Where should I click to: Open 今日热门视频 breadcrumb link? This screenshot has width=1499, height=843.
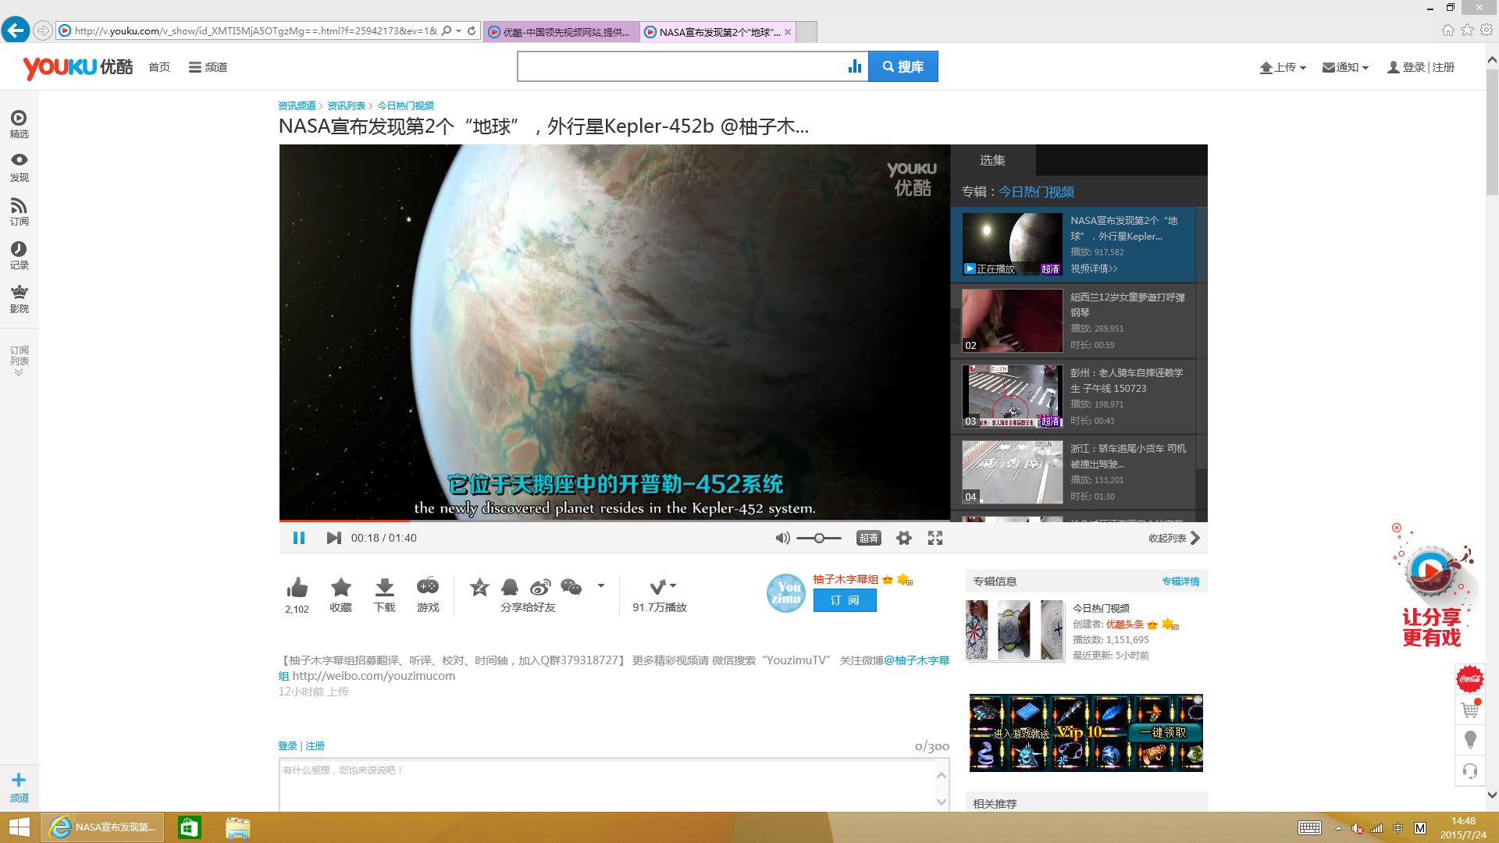coord(405,105)
